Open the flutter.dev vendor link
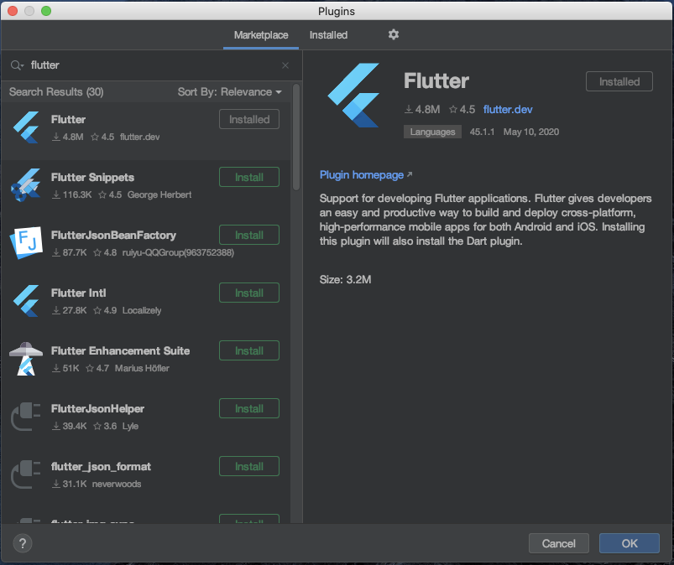This screenshot has width=674, height=565. pos(508,110)
